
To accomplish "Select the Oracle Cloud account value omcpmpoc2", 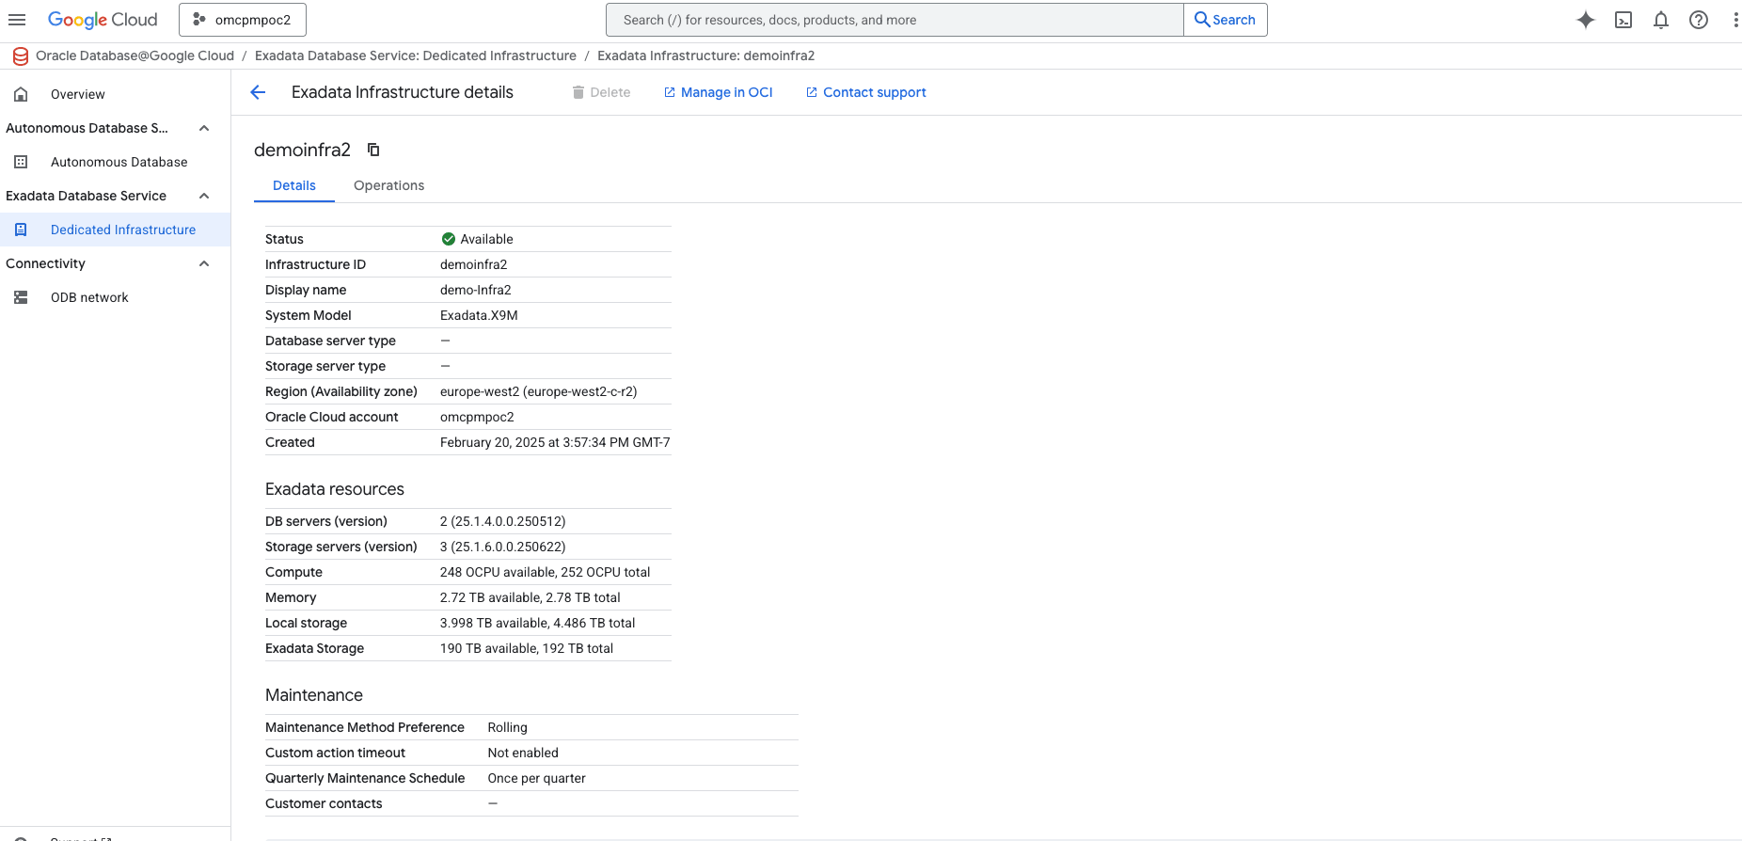I will 477,417.
